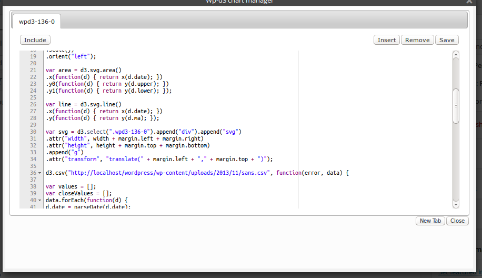Open a New Tab

coord(430,221)
